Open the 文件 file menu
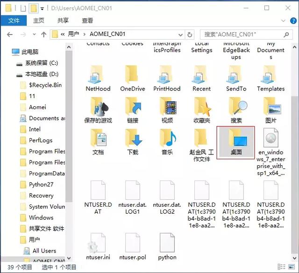This screenshot has height=273, width=299. click(14, 21)
